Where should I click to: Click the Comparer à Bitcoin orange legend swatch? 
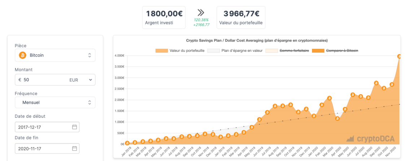(319, 51)
